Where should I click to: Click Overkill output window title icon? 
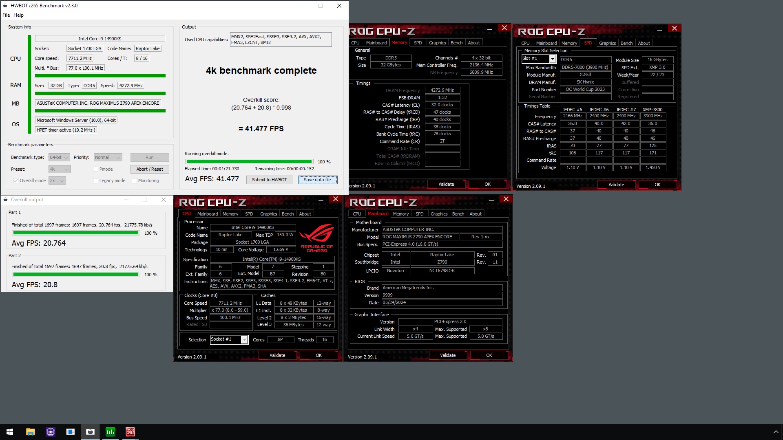[x=6, y=200]
